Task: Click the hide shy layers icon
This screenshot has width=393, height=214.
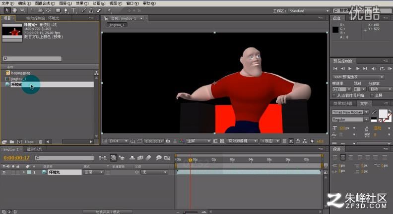Action: tap(132, 158)
